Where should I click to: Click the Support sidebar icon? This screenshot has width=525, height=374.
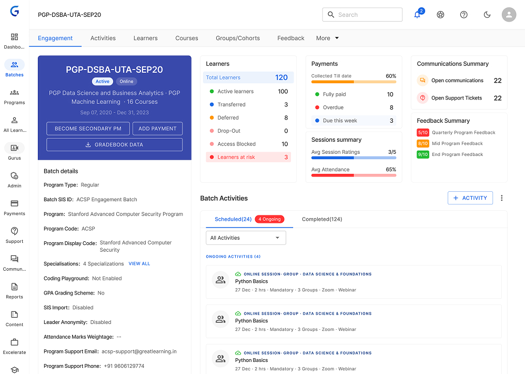[14, 232]
